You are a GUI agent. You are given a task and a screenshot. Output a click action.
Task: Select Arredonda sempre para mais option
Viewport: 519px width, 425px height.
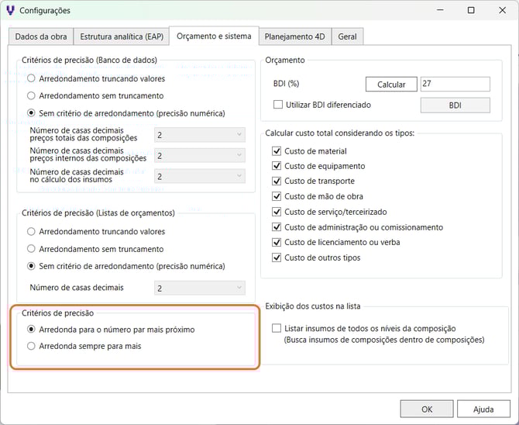[x=32, y=347]
